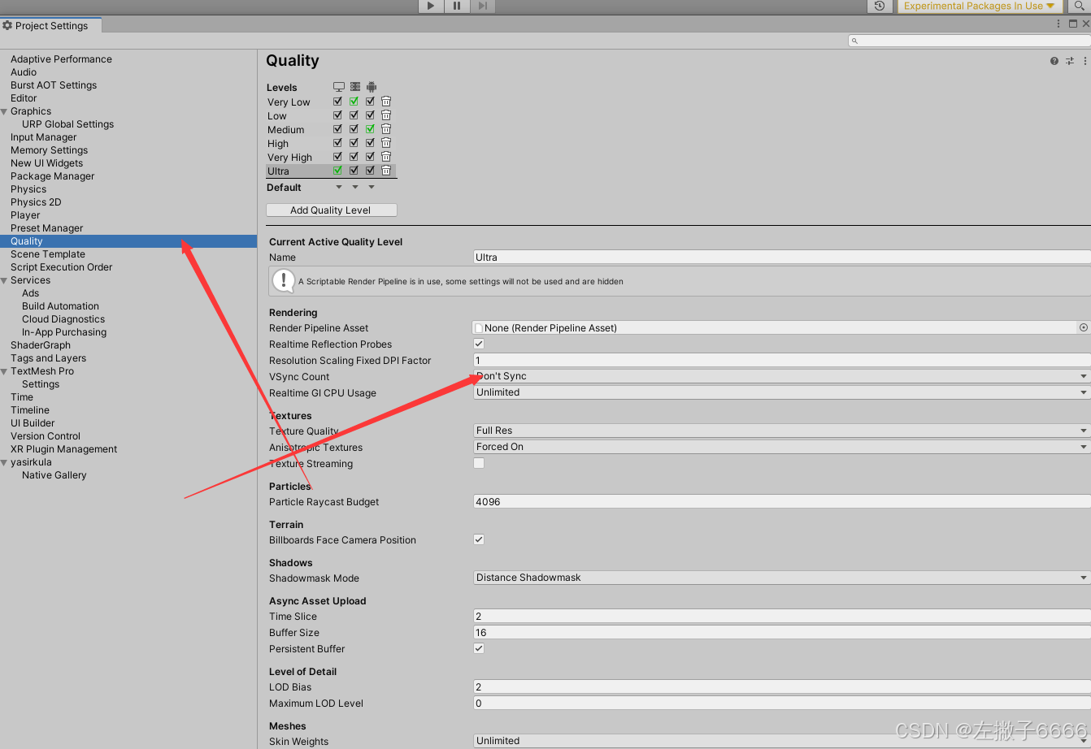
Task: Click the version history icon in the toolbar
Action: click(879, 6)
